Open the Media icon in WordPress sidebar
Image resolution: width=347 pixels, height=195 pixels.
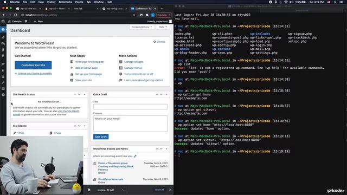pos(3,44)
